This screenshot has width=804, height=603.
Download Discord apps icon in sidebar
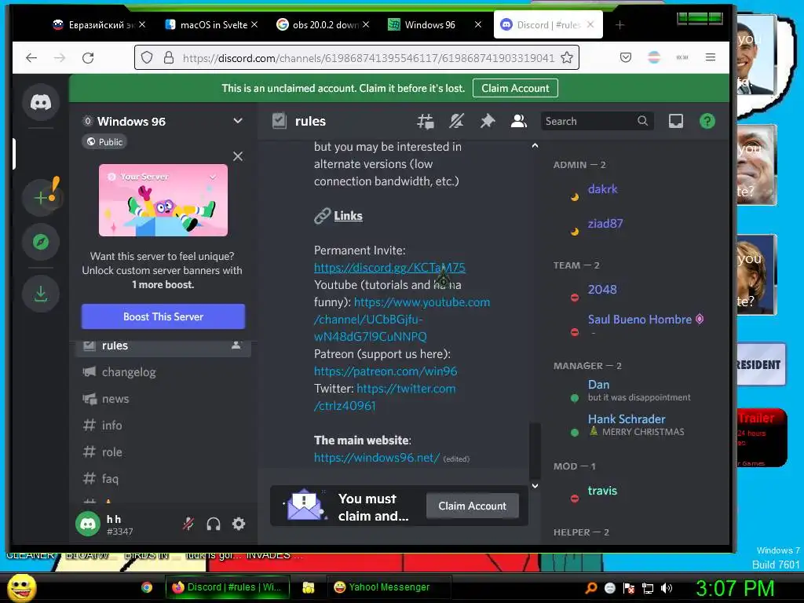tap(41, 294)
